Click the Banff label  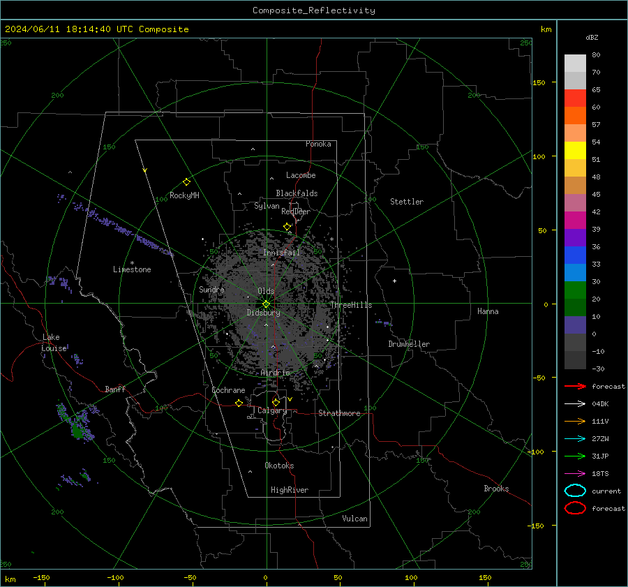point(115,389)
